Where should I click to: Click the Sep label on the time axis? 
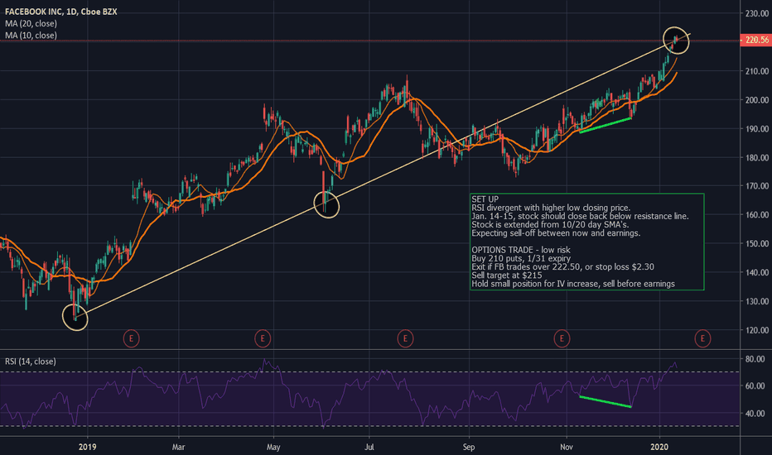[469, 447]
